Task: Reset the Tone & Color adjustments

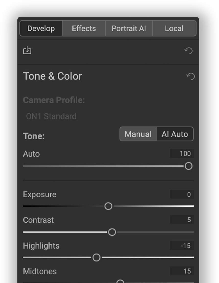Action: (x=190, y=76)
